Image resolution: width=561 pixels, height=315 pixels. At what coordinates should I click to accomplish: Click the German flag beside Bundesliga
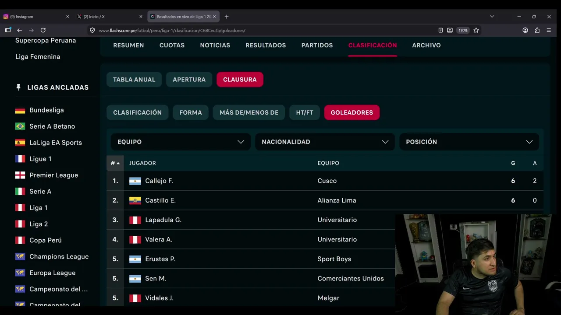click(x=20, y=110)
